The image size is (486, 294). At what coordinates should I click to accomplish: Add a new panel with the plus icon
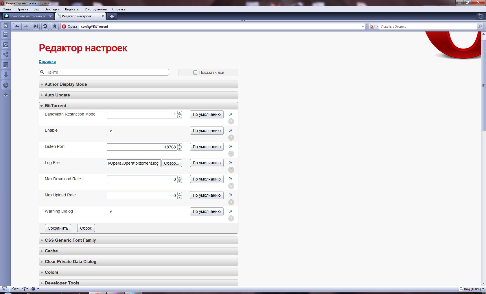tap(5, 95)
